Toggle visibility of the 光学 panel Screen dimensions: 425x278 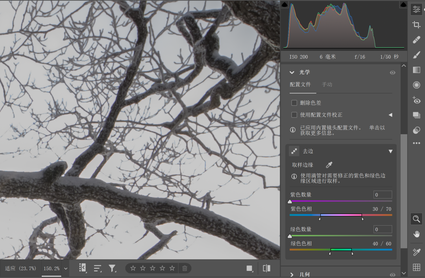392,72
